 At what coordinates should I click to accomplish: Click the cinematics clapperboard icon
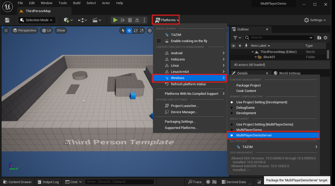97,20
